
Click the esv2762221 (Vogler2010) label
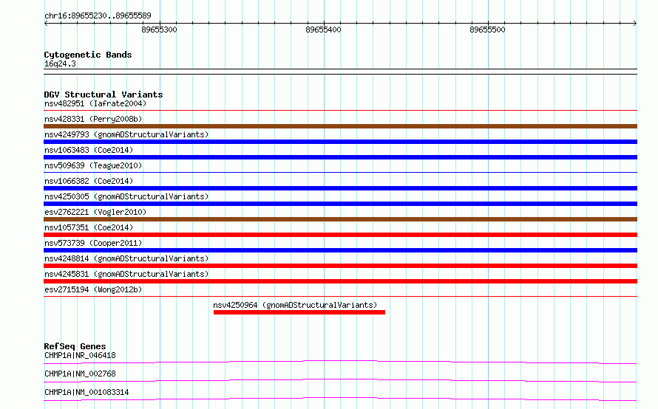tap(95, 212)
